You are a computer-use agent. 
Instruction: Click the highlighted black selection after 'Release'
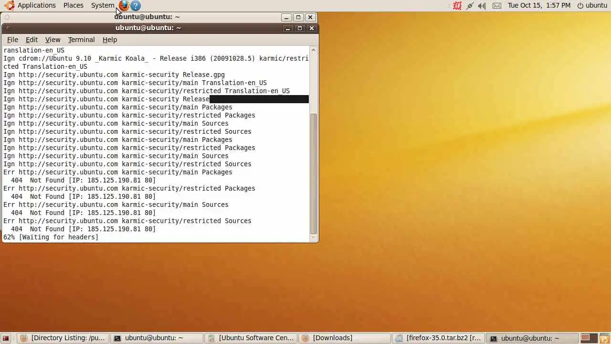tap(259, 99)
